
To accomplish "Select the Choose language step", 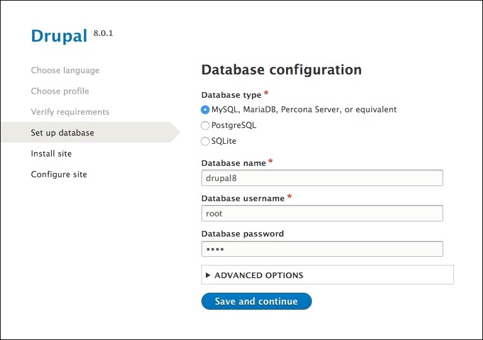I will 65,71.
